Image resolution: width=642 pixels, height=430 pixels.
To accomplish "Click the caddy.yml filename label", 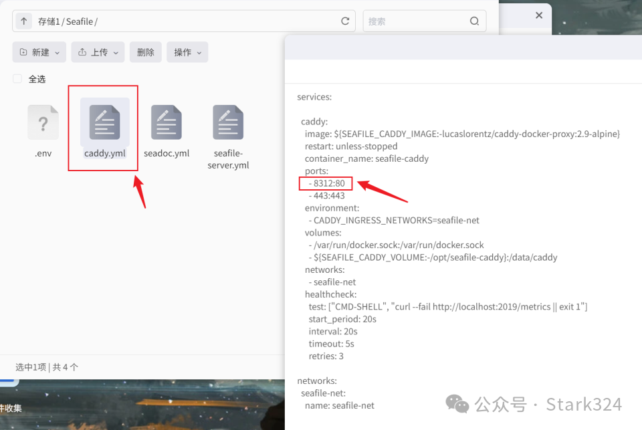I will tap(105, 153).
